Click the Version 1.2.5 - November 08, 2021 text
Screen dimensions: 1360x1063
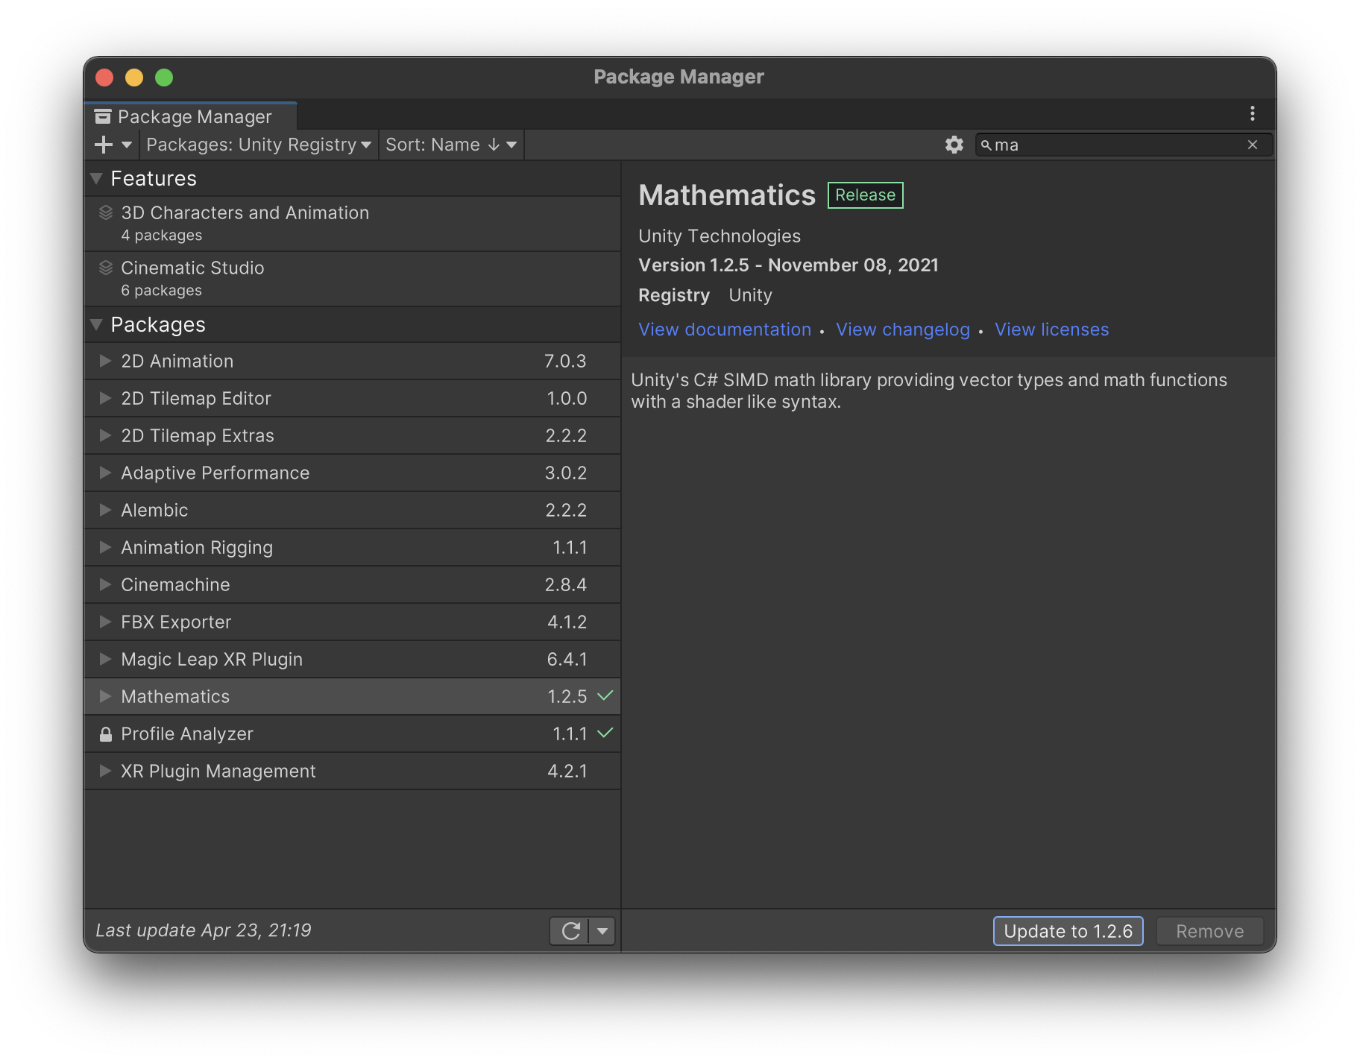click(x=788, y=265)
